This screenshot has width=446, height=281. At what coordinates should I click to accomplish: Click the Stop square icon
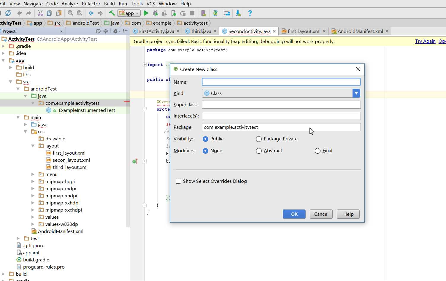[x=192, y=13]
